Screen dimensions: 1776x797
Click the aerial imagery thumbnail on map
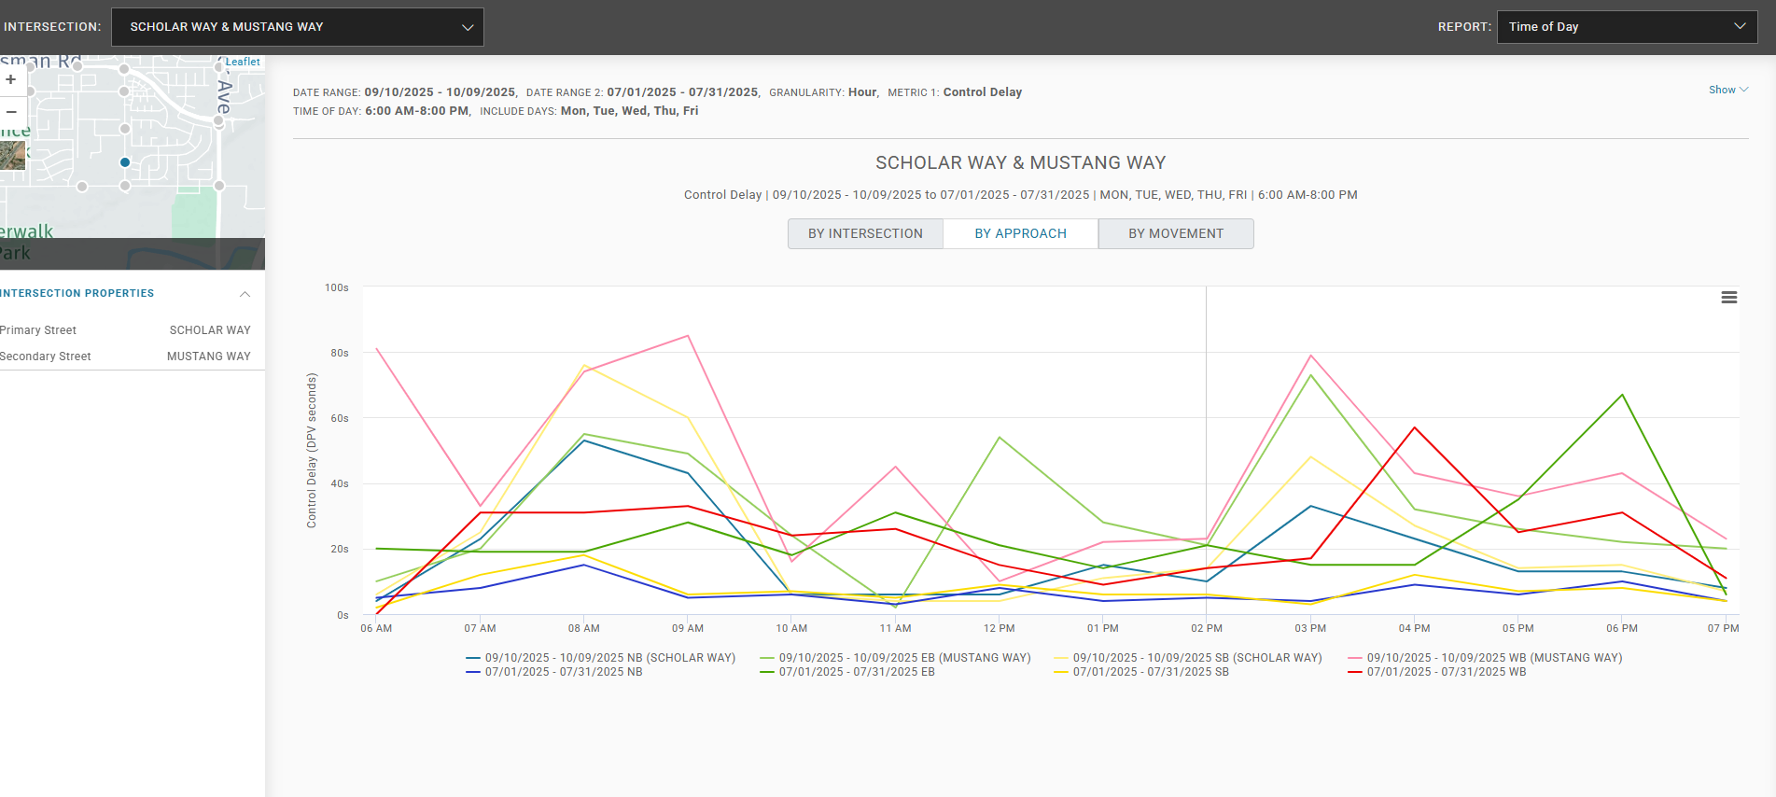[12, 155]
